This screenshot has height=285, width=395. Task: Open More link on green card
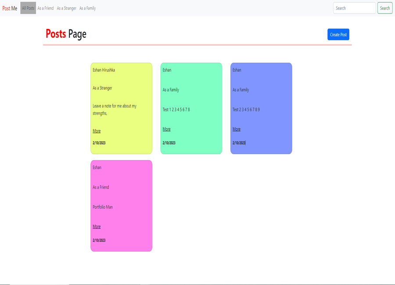click(x=166, y=129)
